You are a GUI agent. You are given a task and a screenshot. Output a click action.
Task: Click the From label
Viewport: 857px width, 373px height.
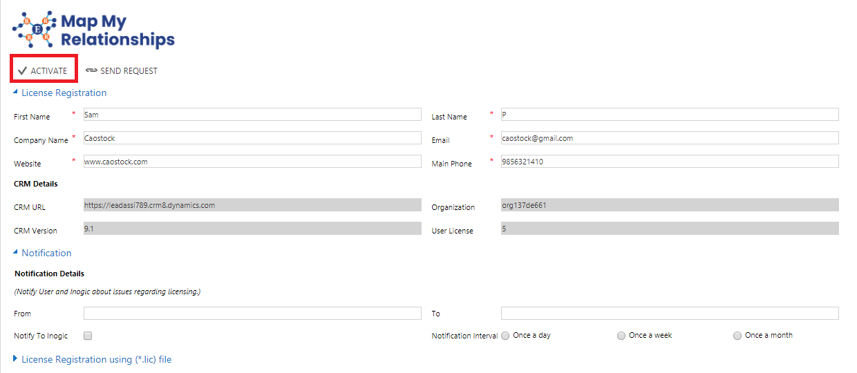(22, 314)
